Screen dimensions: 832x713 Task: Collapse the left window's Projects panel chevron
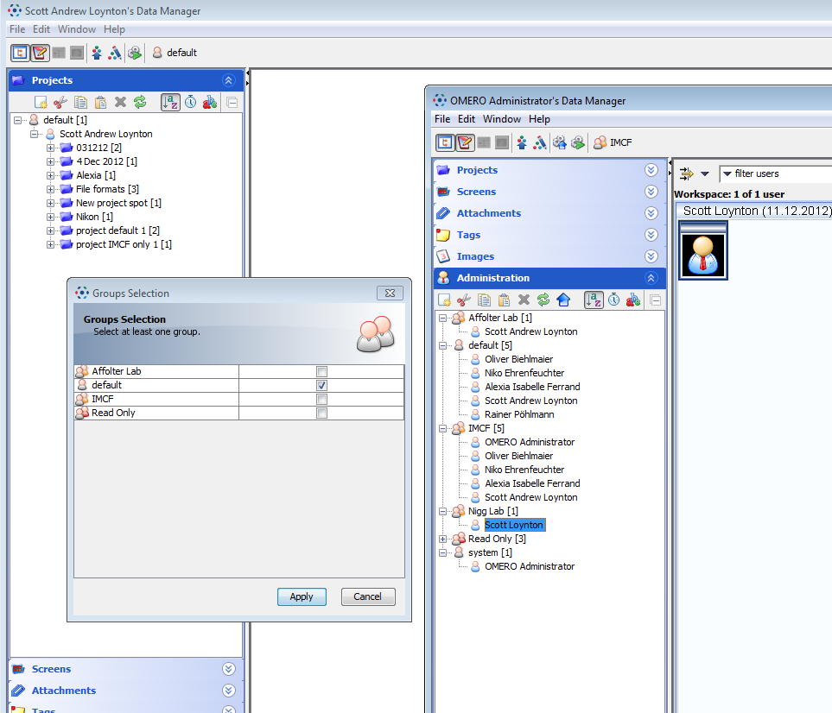point(229,80)
